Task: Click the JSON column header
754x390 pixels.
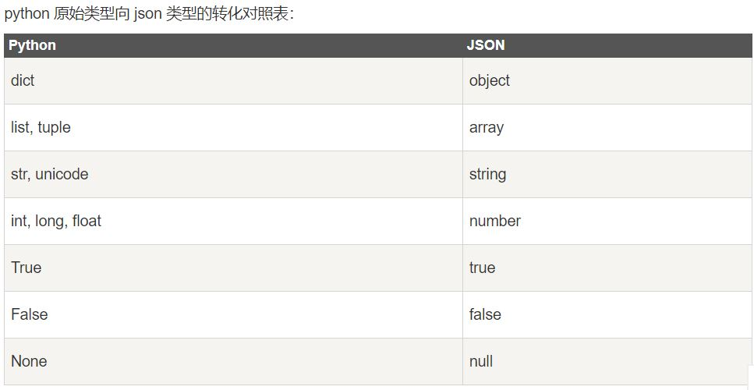Action: tap(608, 45)
